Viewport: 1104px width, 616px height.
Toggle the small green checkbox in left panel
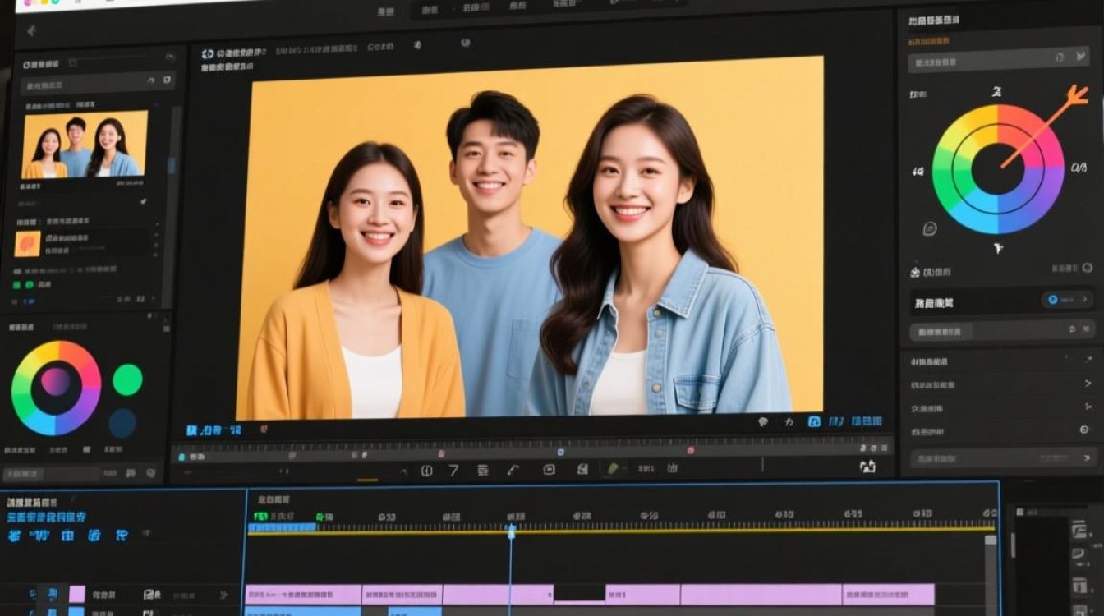(16, 284)
